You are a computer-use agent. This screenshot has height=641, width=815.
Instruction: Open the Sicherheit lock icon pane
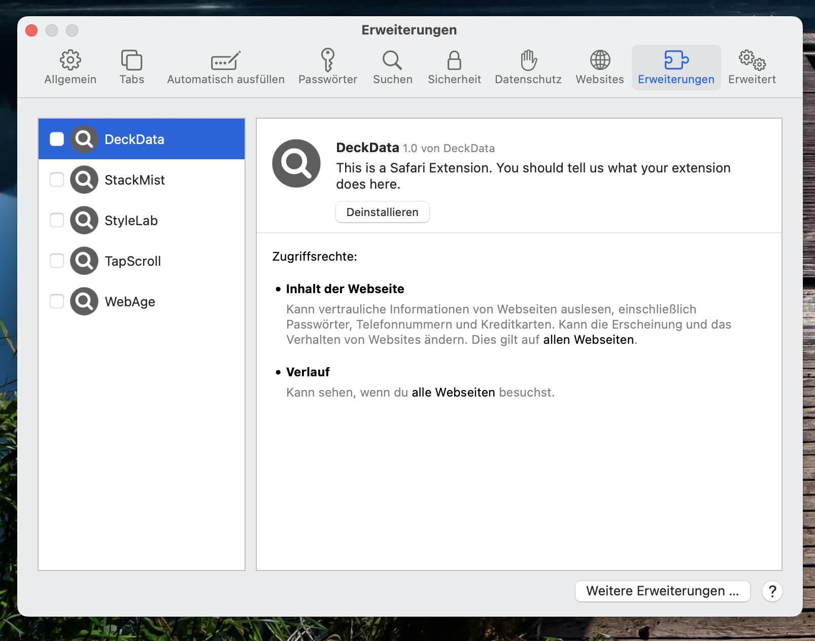coord(454,67)
